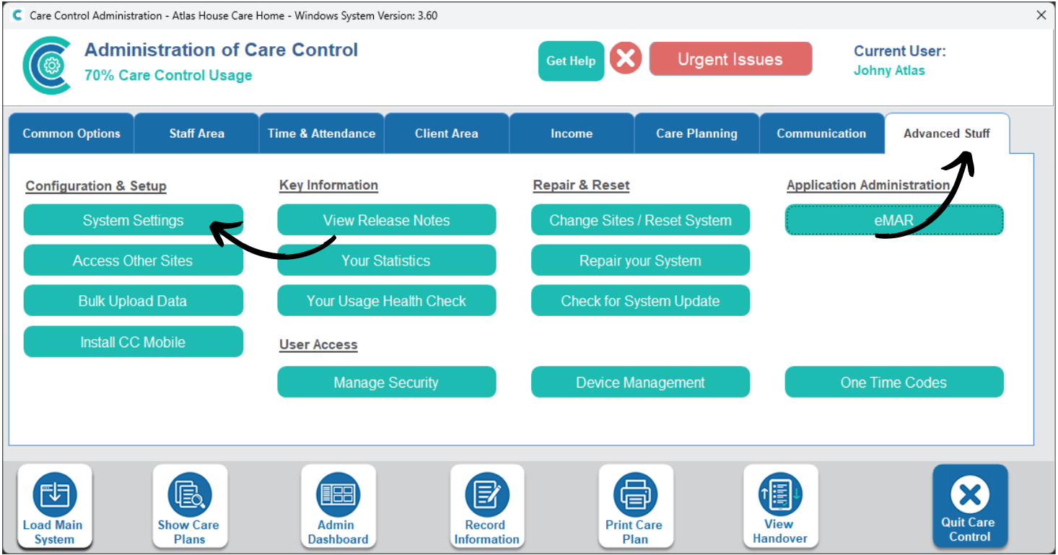Click the Advanced Stuff tab
Image resolution: width=1058 pixels, height=555 pixels.
(x=947, y=134)
